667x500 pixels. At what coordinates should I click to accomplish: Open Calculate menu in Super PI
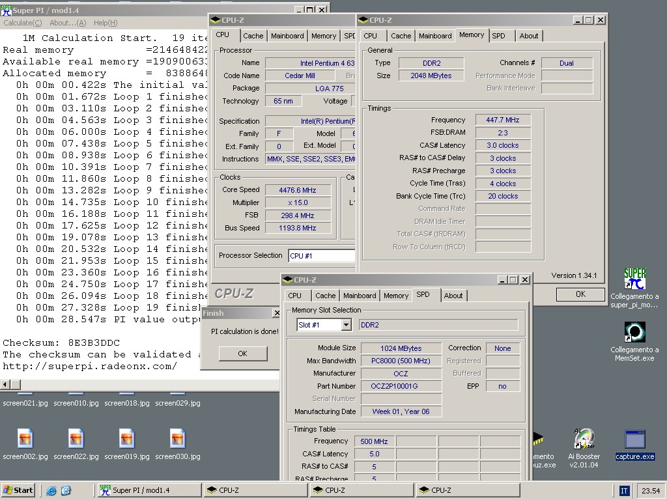point(23,23)
